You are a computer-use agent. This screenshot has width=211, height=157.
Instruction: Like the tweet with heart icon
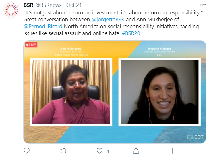[x=100, y=151]
